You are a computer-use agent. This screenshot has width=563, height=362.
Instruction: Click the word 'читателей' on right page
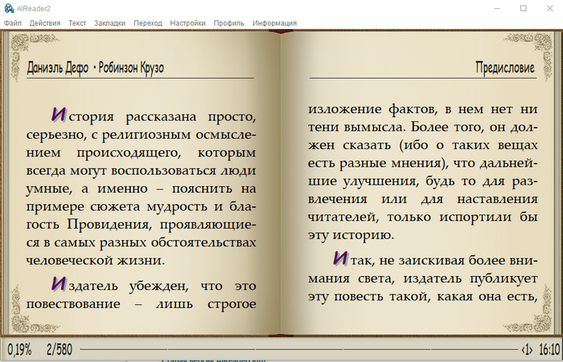click(x=343, y=218)
